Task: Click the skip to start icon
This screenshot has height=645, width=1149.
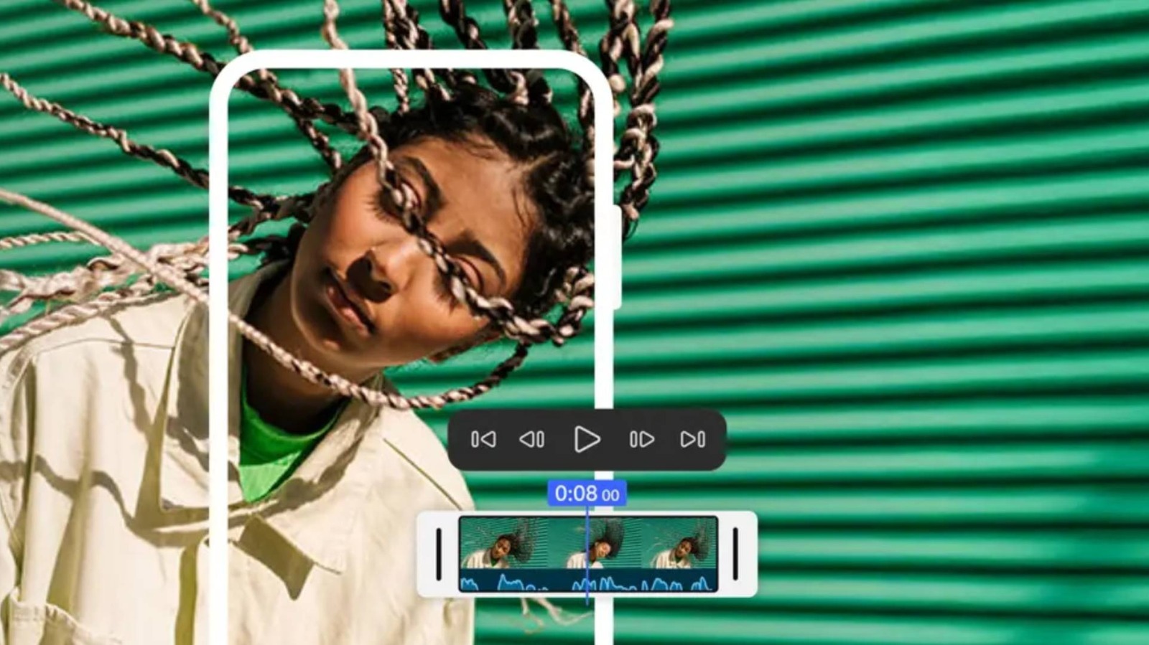Action: tap(483, 439)
